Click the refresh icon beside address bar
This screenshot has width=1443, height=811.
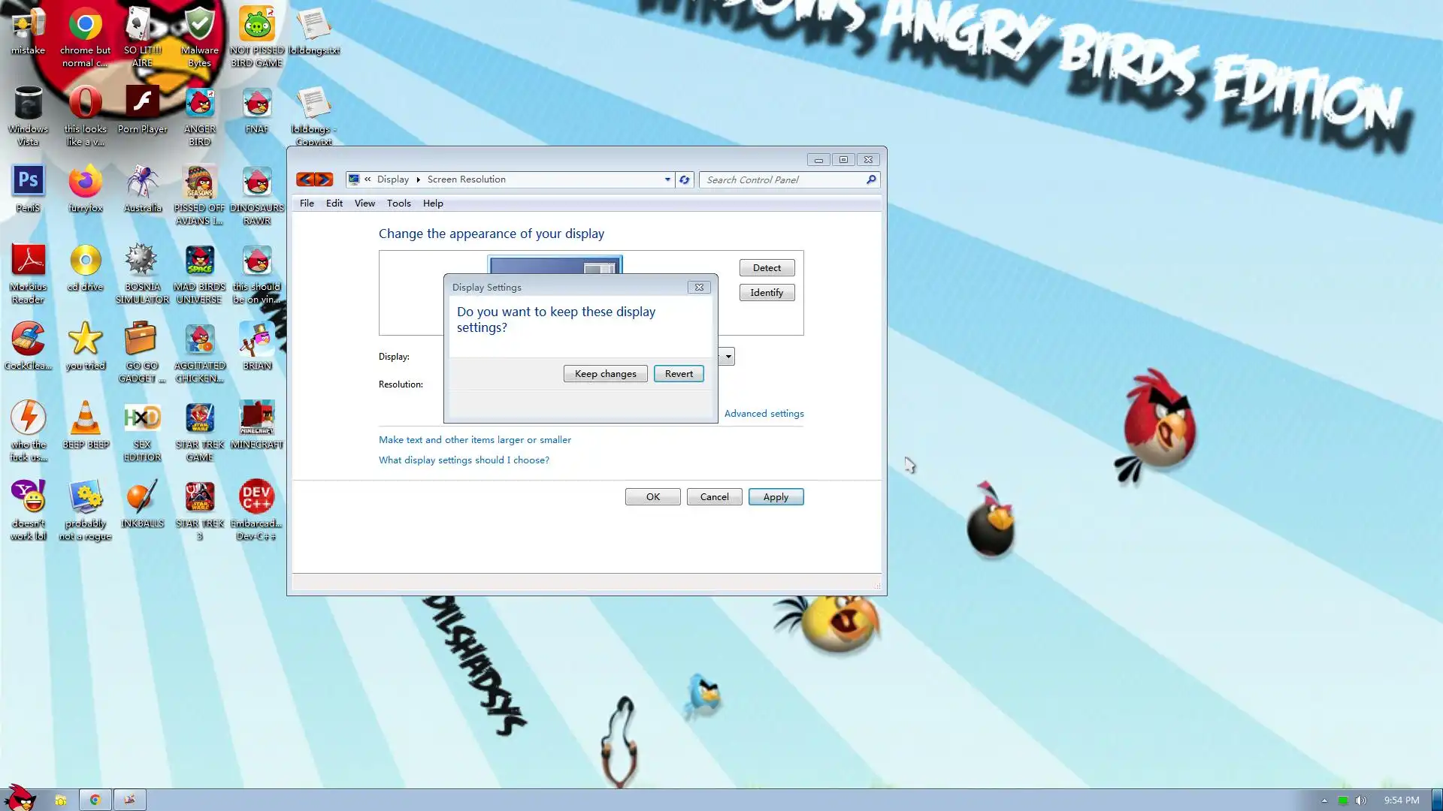(x=684, y=179)
